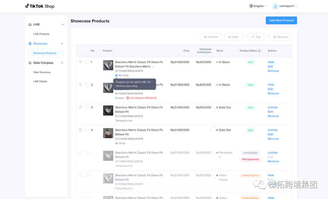Grab the drag handle for row 3
The width and height of the screenshot is (328, 199).
click(x=80, y=107)
